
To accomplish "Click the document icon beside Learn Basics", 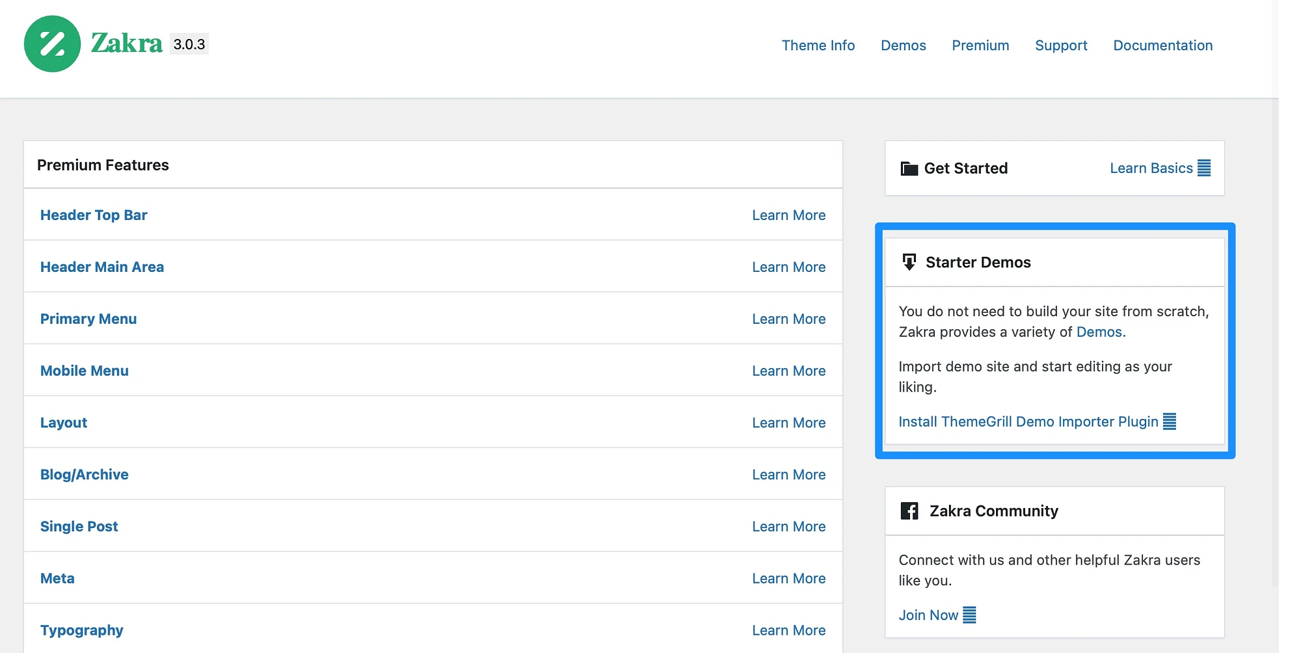I will [x=1204, y=168].
